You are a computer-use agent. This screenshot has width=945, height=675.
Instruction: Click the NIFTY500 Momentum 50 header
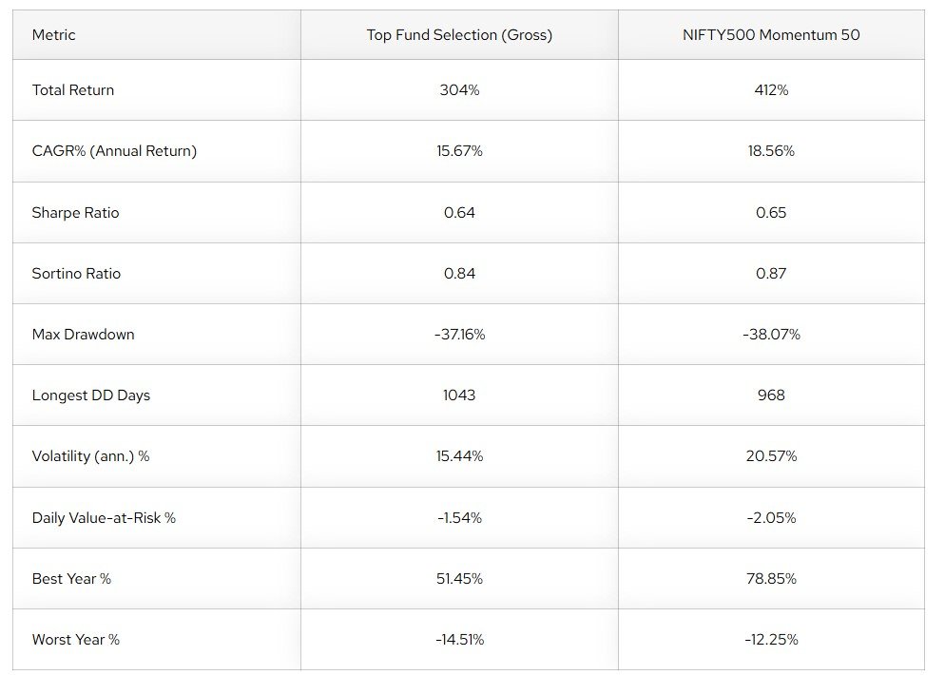[771, 35]
